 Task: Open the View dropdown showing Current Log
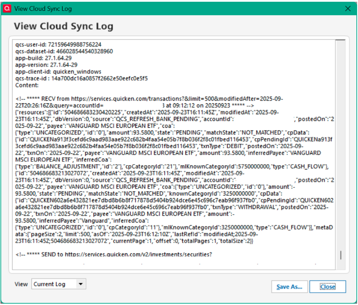(59, 284)
